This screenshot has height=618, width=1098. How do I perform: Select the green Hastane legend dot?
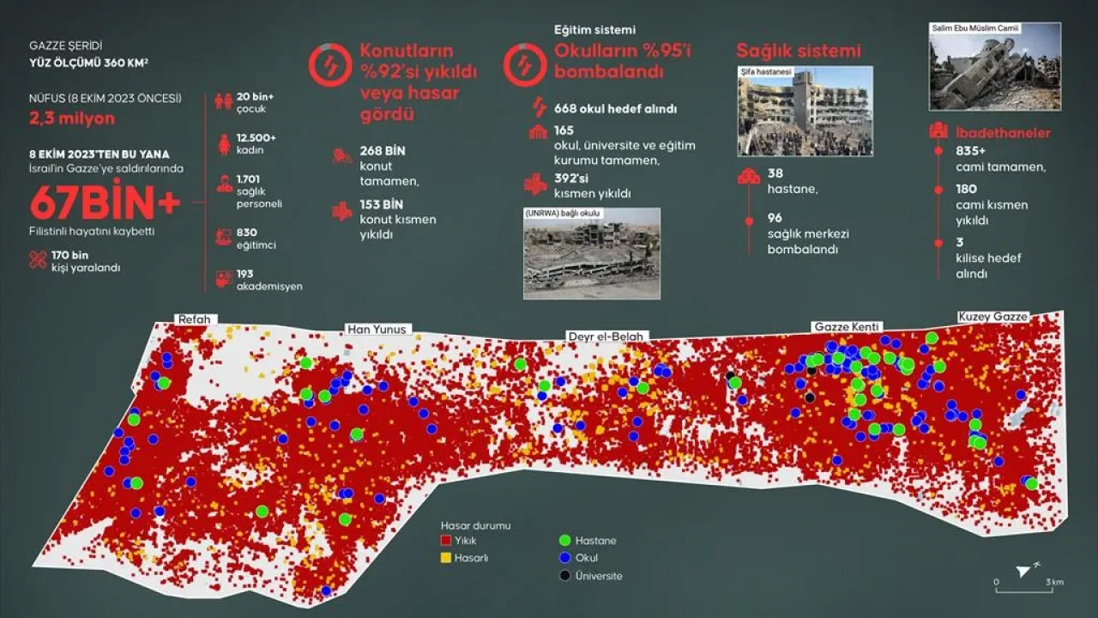tap(564, 541)
